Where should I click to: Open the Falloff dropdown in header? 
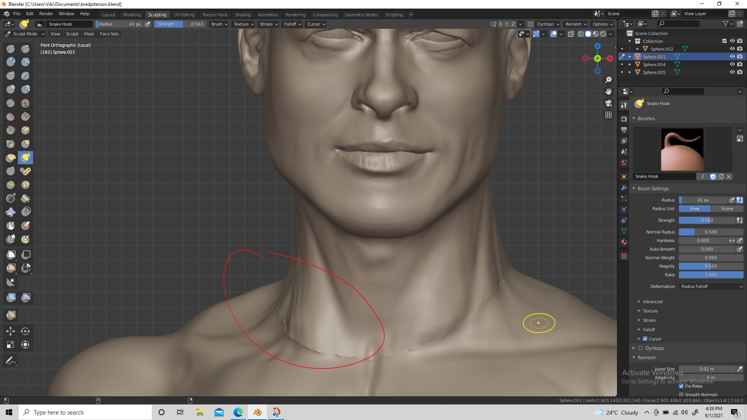[x=292, y=24]
